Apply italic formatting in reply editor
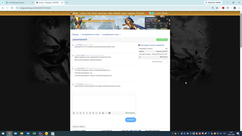 click(x=77, y=113)
